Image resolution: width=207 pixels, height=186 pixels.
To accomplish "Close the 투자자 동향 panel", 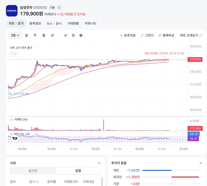I will [x=201, y=163].
